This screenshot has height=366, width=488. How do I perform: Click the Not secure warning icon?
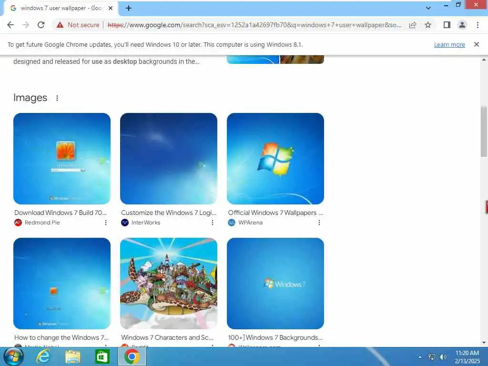click(60, 25)
